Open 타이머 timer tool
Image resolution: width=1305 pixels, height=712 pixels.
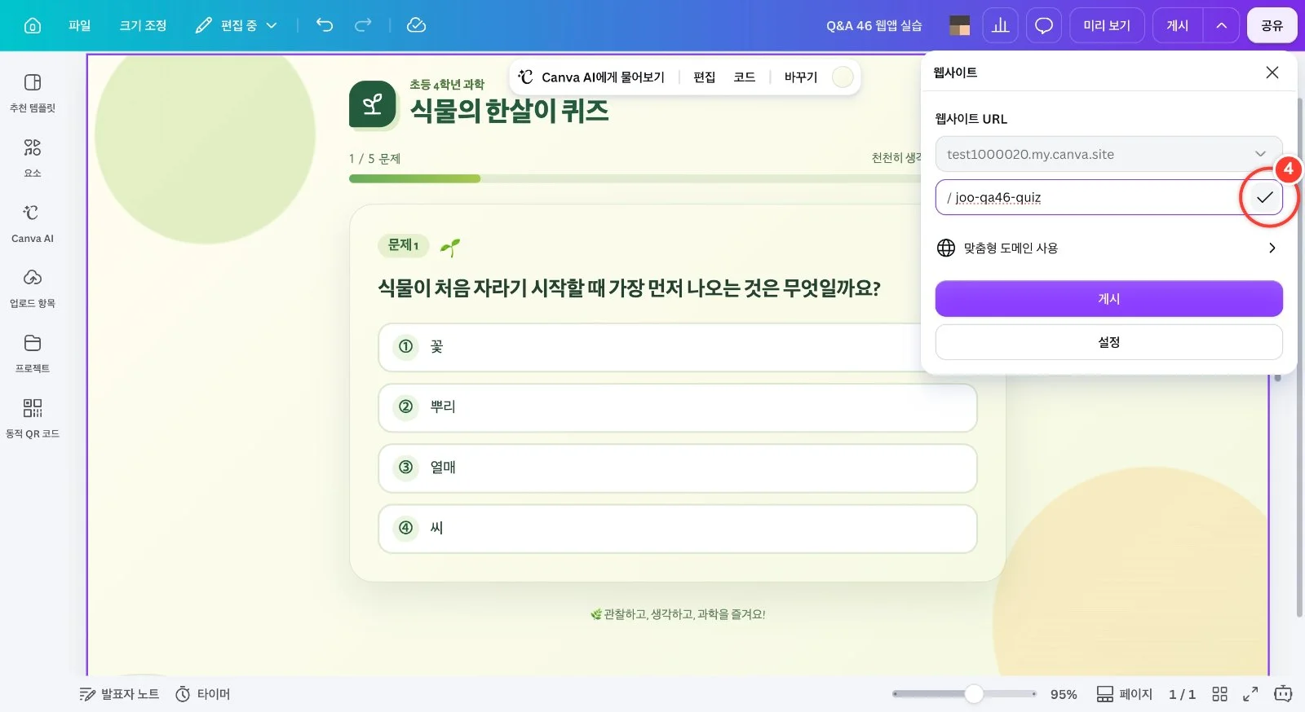[x=203, y=694]
